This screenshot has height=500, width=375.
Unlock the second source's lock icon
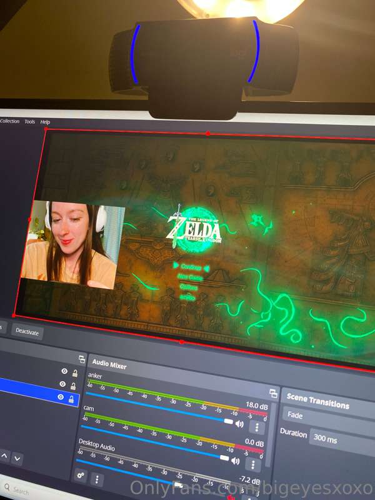pyautogui.click(x=73, y=386)
